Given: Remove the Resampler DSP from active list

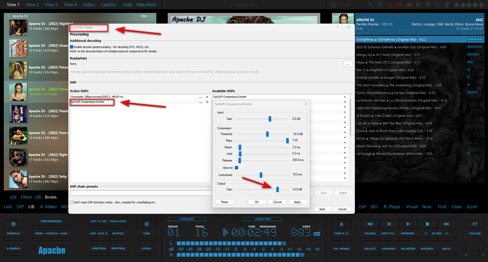Looking at the screenshot, I should [207, 97].
